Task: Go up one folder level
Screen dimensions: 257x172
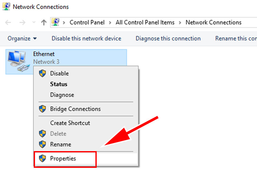Action: tap(44, 22)
